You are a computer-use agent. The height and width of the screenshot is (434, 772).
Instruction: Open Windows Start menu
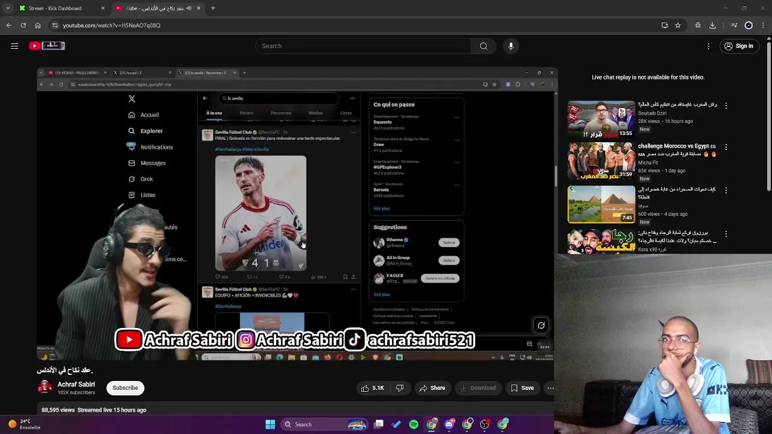(270, 424)
